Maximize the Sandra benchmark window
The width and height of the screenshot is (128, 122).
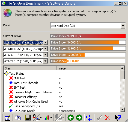[120, 4]
